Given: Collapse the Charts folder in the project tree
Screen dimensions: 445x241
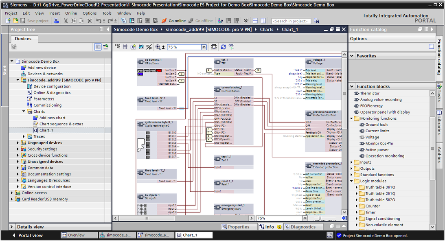Looking at the screenshot, I should [24, 111].
